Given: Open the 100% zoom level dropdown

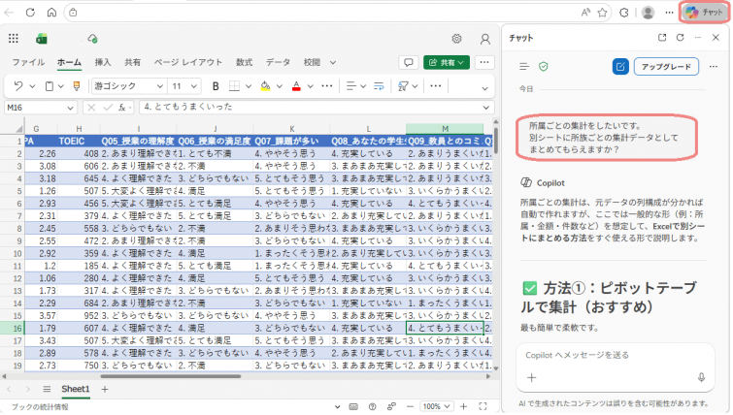Looking at the screenshot, I should tap(437, 407).
